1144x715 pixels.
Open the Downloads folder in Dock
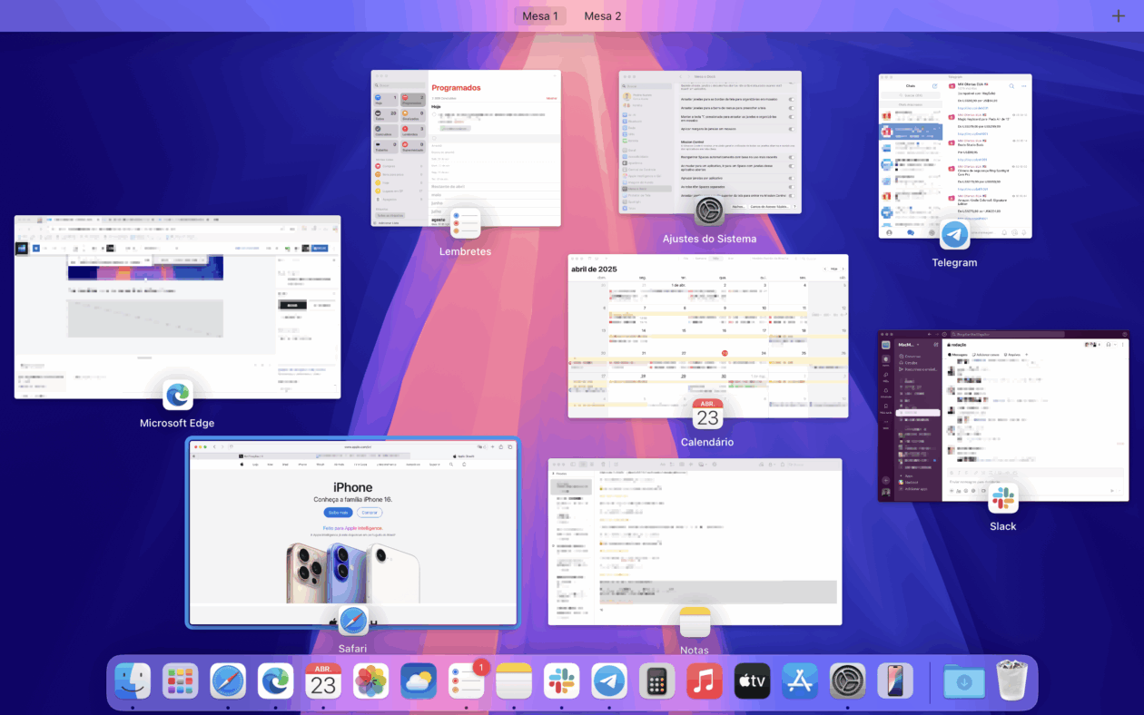(964, 681)
